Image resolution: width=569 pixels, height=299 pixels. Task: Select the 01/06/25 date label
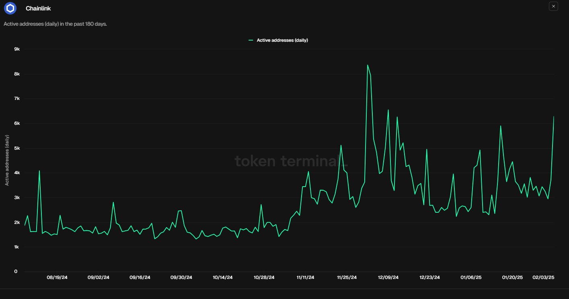tap(471, 277)
